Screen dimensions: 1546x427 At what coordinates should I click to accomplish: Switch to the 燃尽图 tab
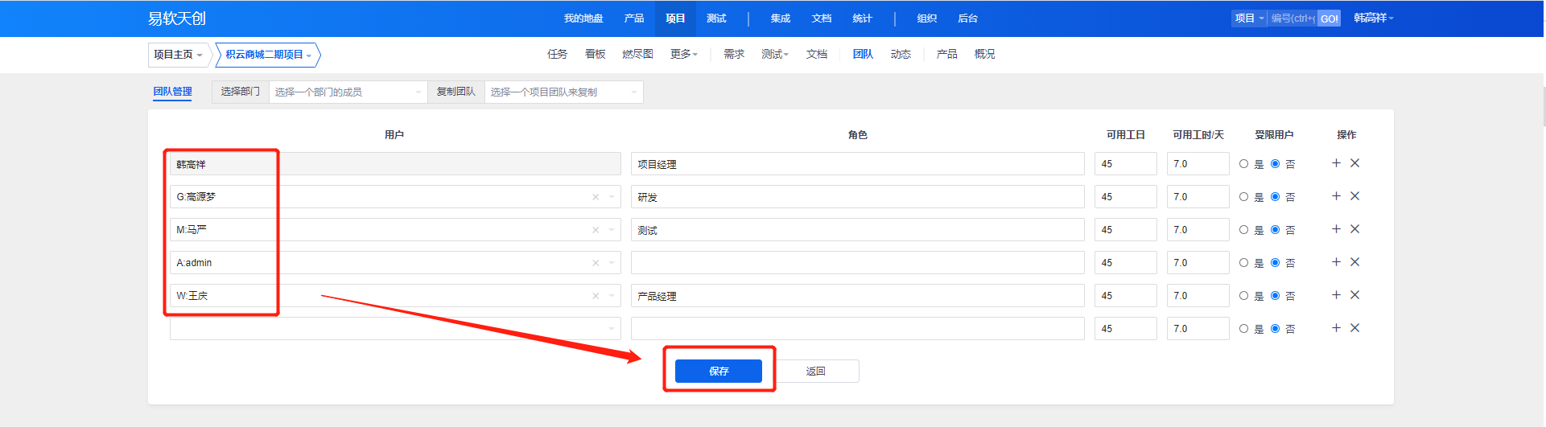[637, 54]
